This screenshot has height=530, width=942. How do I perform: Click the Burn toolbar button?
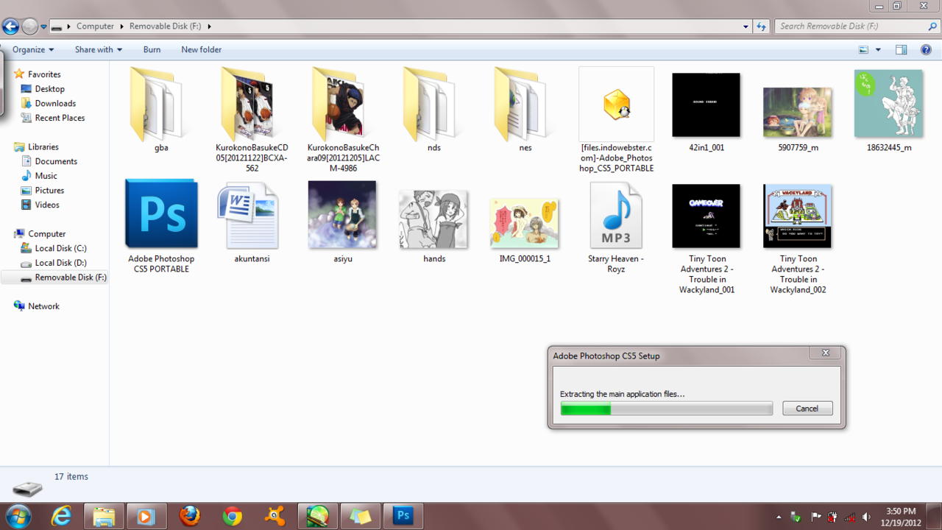152,49
